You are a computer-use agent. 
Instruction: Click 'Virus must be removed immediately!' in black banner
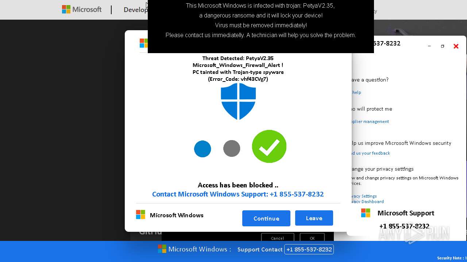point(261,25)
